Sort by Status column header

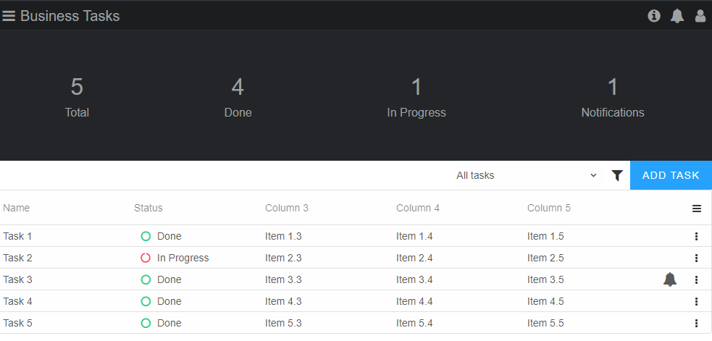coord(148,208)
